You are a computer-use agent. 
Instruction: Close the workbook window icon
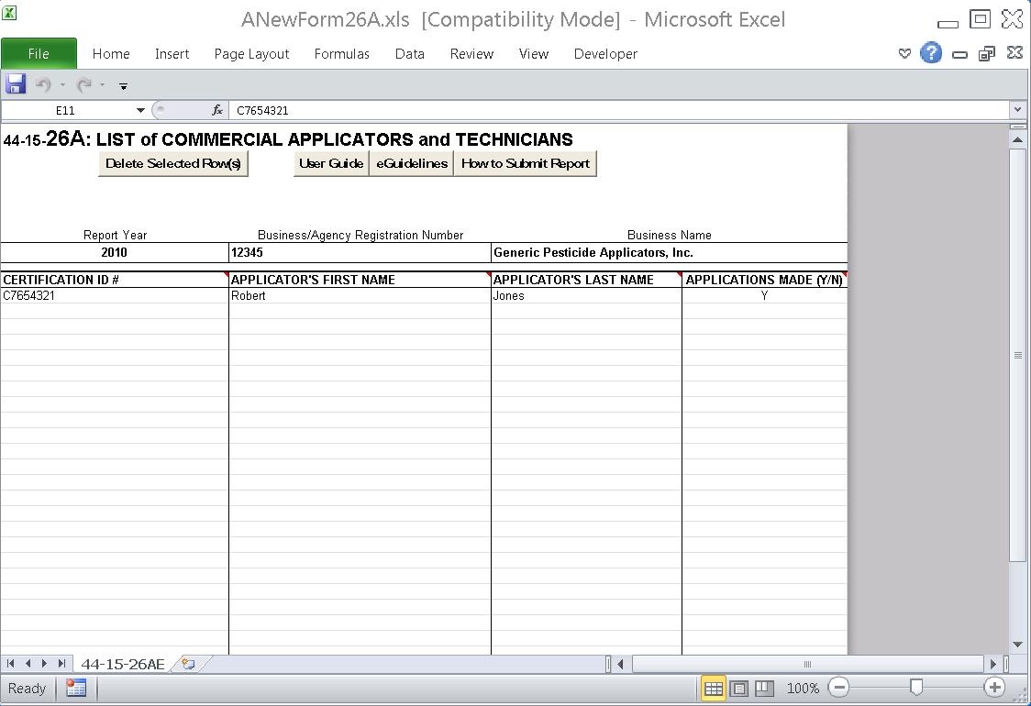[x=1014, y=52]
